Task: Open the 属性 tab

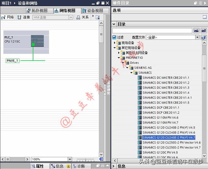Action: click(x=38, y=166)
